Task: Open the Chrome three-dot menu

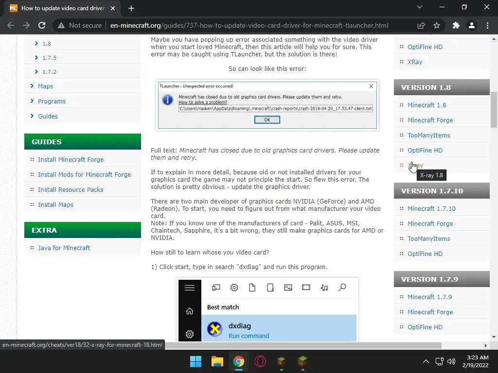Action: click(x=487, y=25)
